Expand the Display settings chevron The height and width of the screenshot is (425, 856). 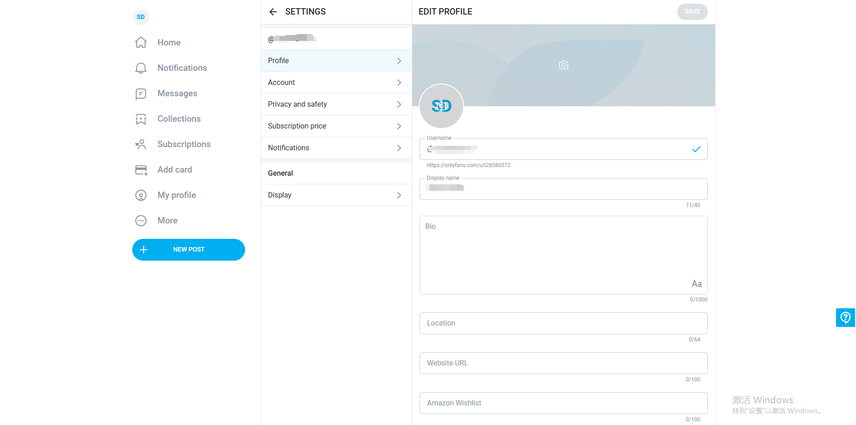[x=399, y=195]
